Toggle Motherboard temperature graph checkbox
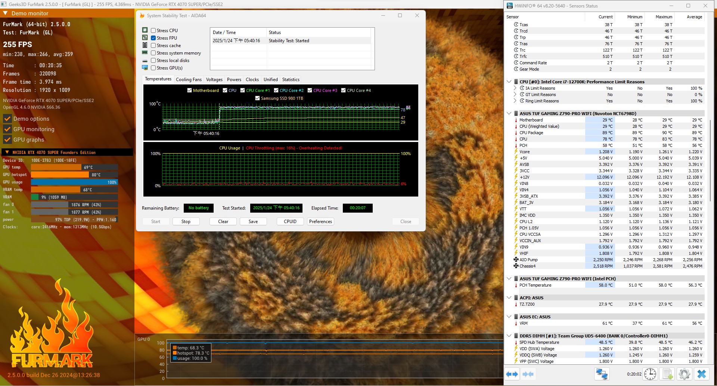Image resolution: width=717 pixels, height=386 pixels. pos(189,90)
